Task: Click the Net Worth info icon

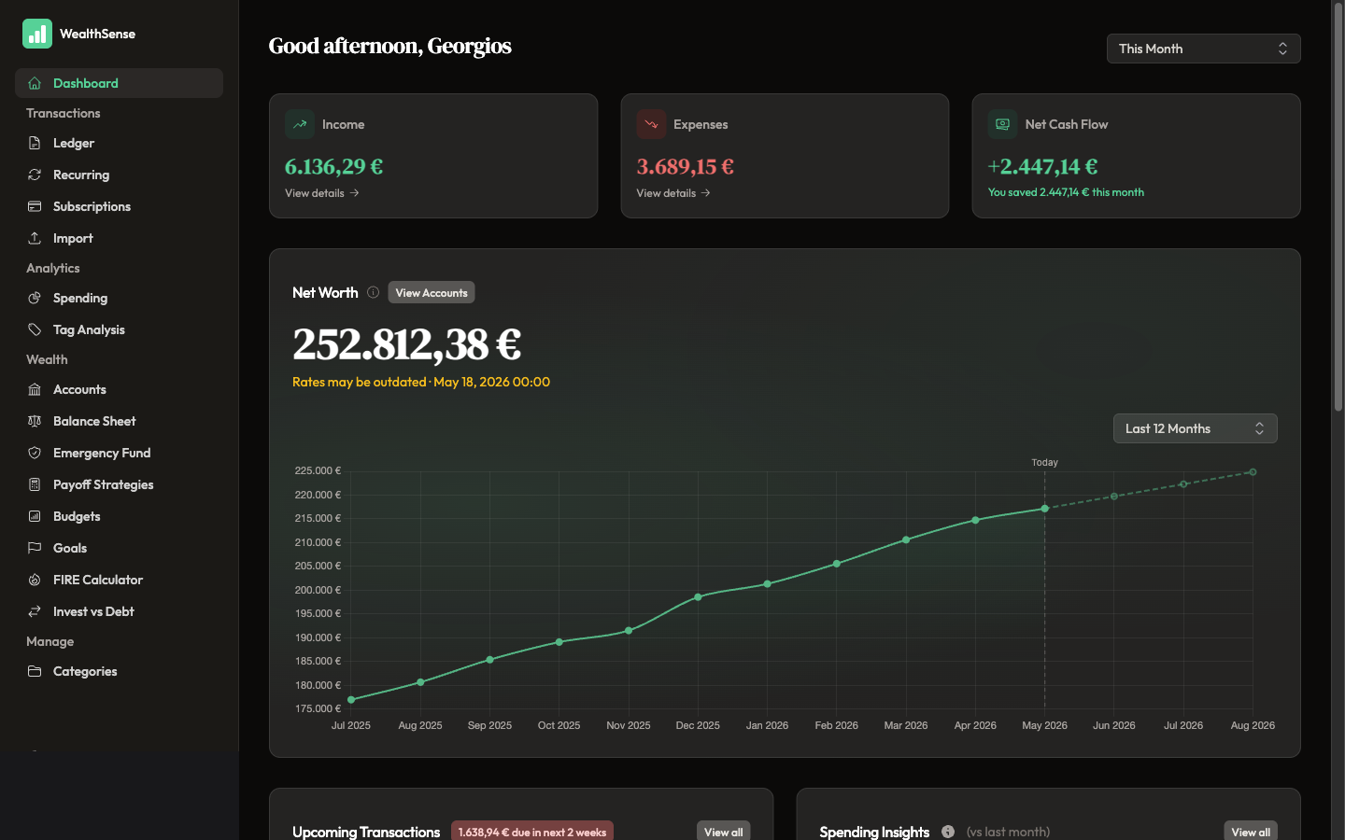Action: point(373,292)
